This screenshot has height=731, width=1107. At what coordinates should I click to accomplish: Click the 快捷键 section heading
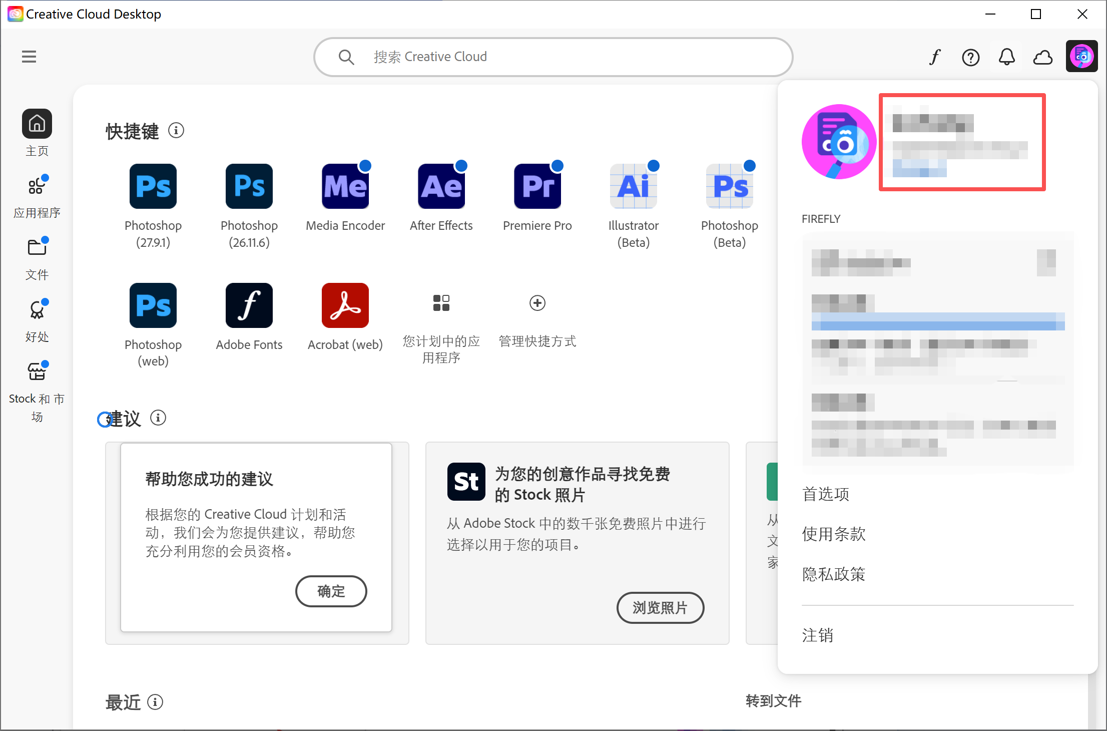click(x=132, y=132)
